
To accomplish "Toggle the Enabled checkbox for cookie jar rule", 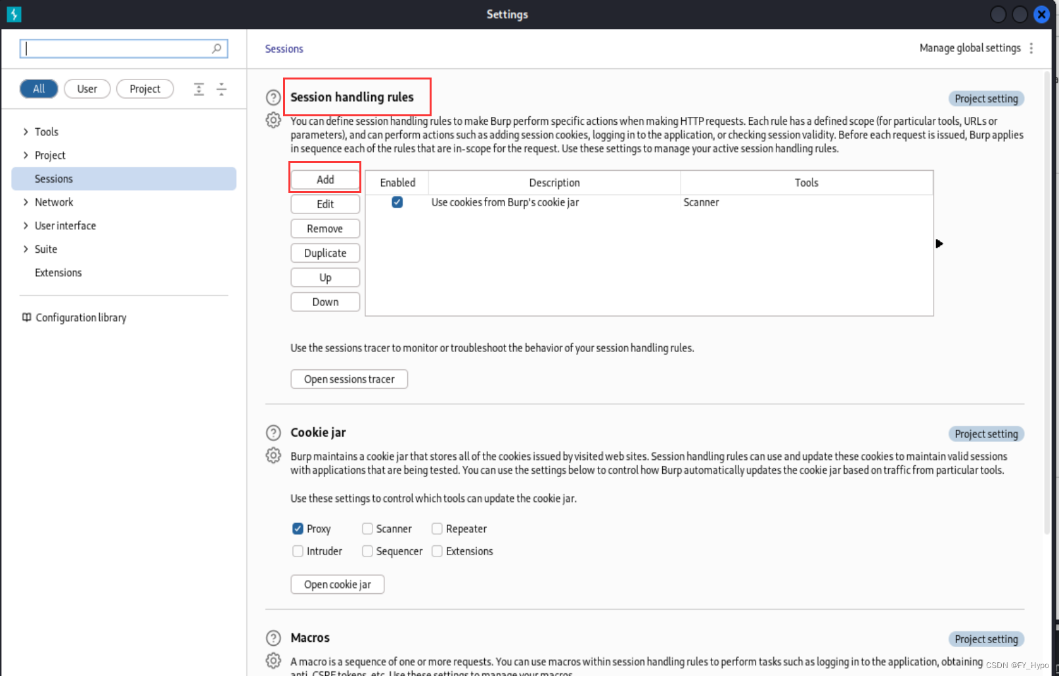I will pyautogui.click(x=397, y=202).
